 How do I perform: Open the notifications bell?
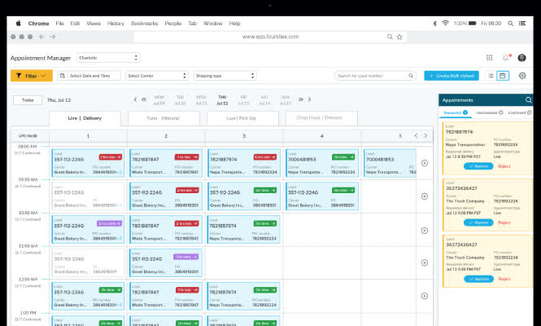[x=506, y=58]
